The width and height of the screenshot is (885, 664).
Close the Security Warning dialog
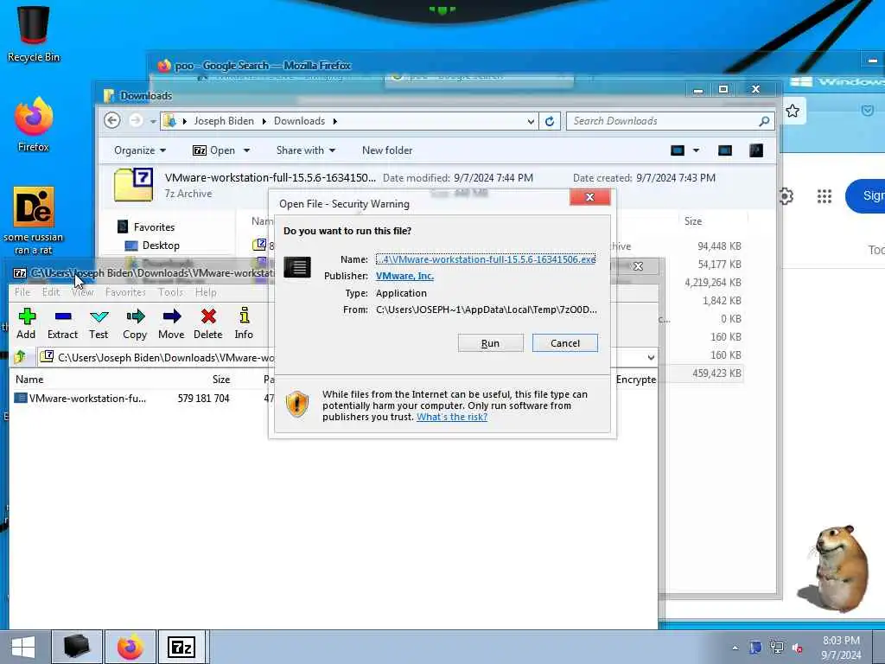tap(589, 196)
